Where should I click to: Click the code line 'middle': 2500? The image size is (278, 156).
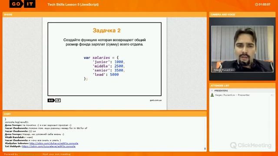coord(109,66)
